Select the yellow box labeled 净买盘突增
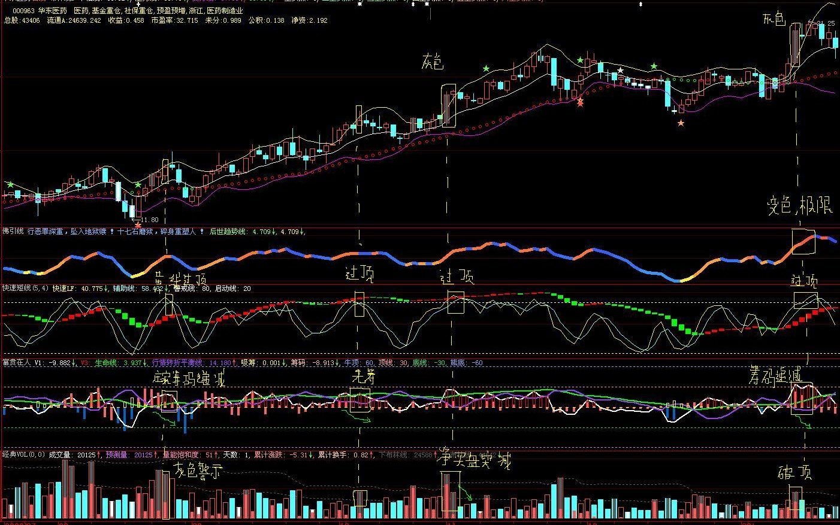Image resolution: width=840 pixels, height=525 pixels. click(450, 491)
